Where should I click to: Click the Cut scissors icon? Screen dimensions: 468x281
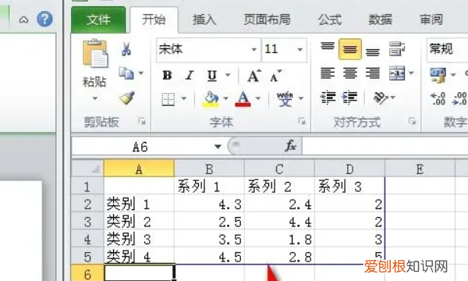126,49
